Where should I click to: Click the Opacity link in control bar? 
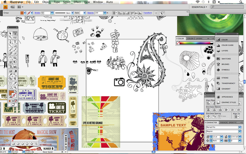click(x=91, y=13)
